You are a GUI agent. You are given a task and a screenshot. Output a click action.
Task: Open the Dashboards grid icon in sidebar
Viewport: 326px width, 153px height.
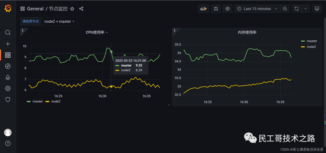8,55
